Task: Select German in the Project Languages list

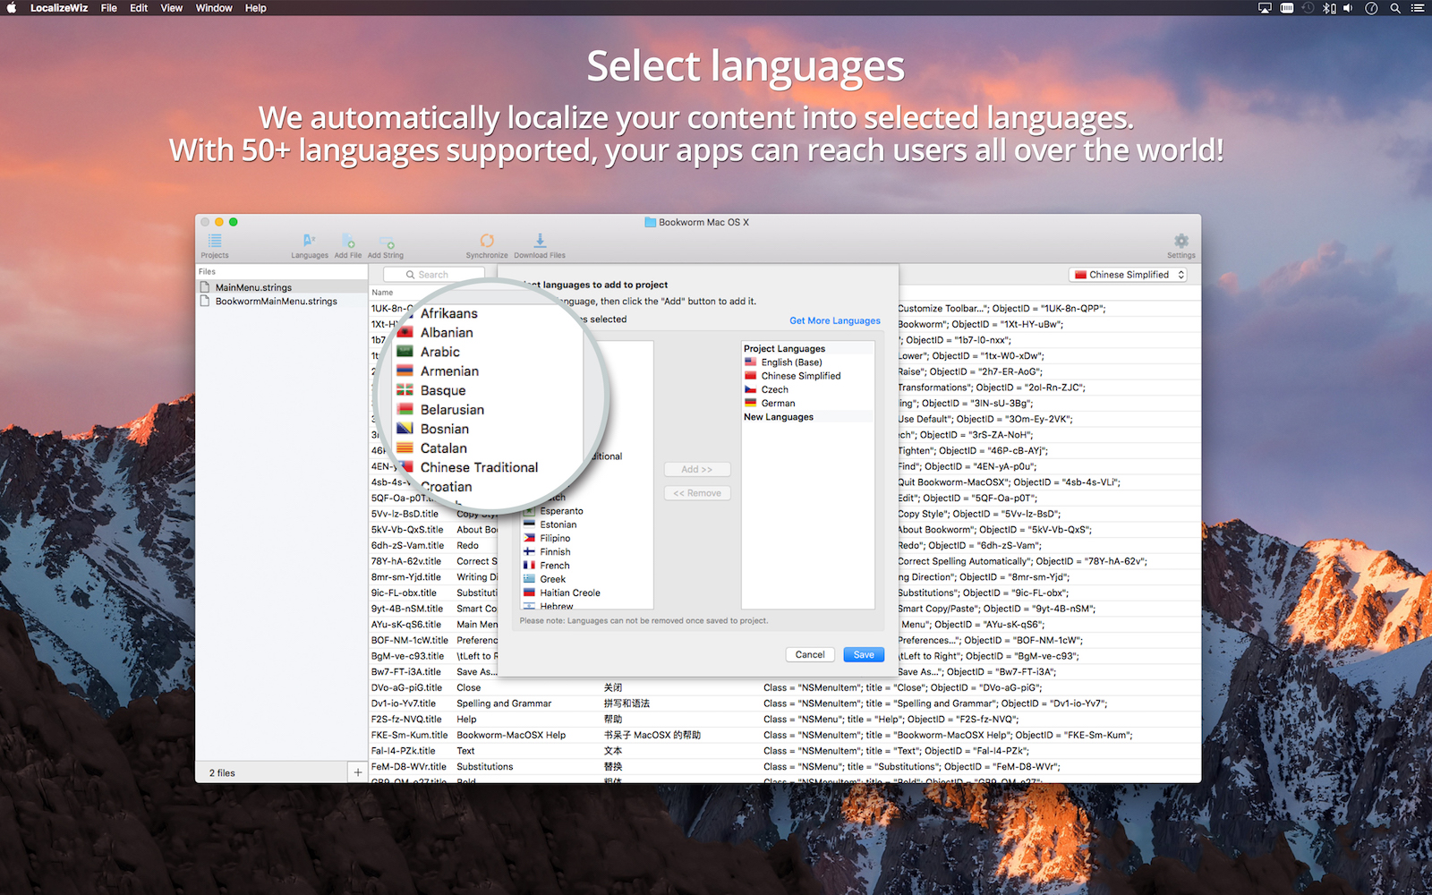Action: 778,404
